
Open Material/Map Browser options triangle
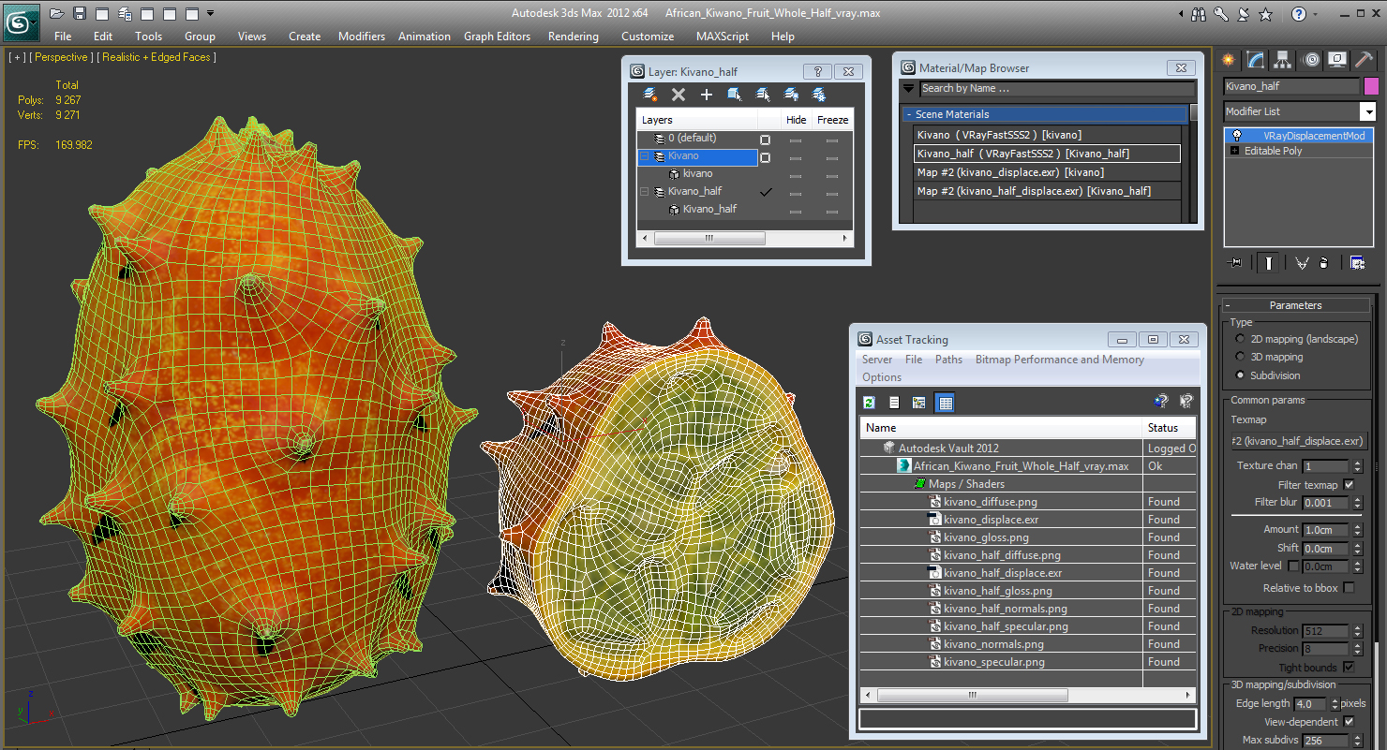(908, 89)
